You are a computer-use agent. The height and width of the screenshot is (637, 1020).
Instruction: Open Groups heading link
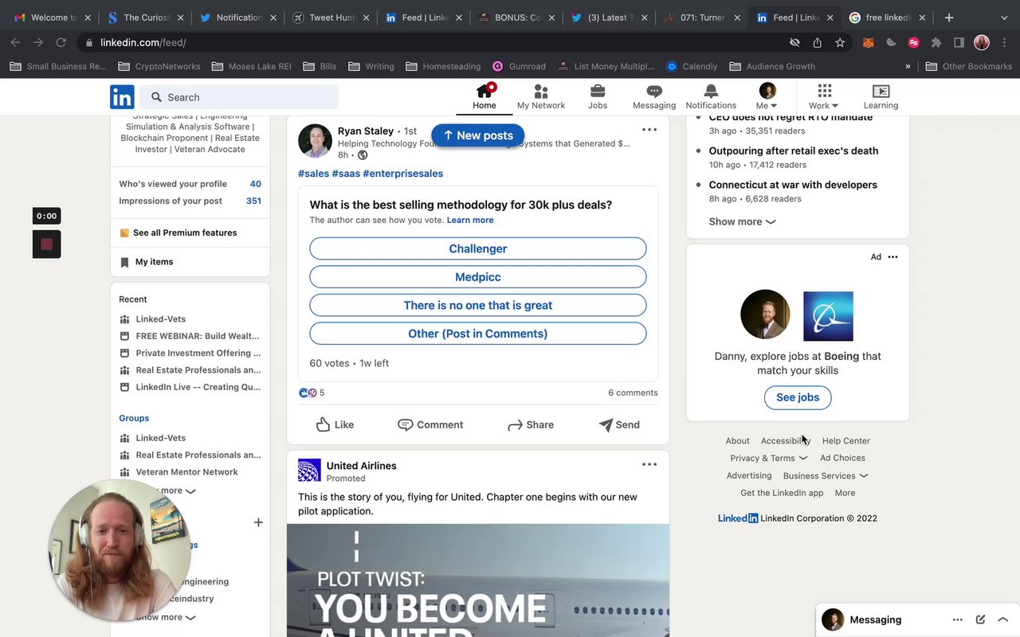[134, 418]
